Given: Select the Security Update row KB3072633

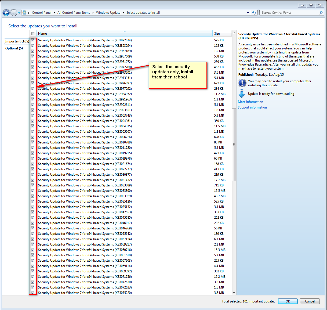Looking at the screenshot, I should (131, 287).
